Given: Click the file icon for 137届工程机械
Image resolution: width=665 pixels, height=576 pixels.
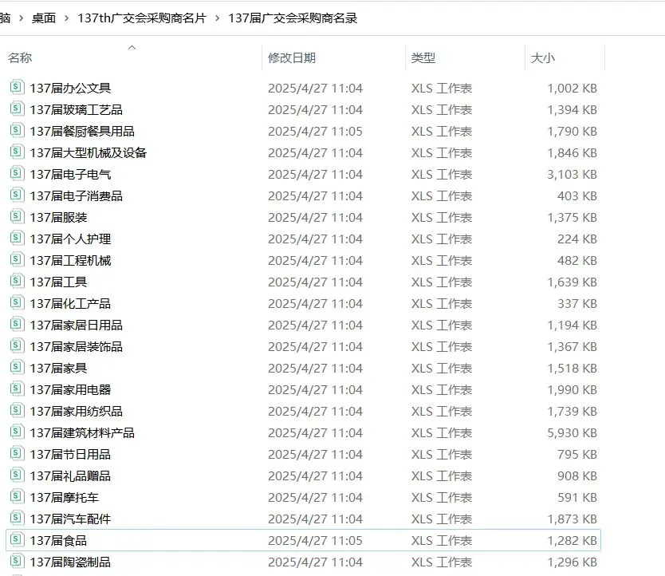Looking at the screenshot, I should pos(17,260).
